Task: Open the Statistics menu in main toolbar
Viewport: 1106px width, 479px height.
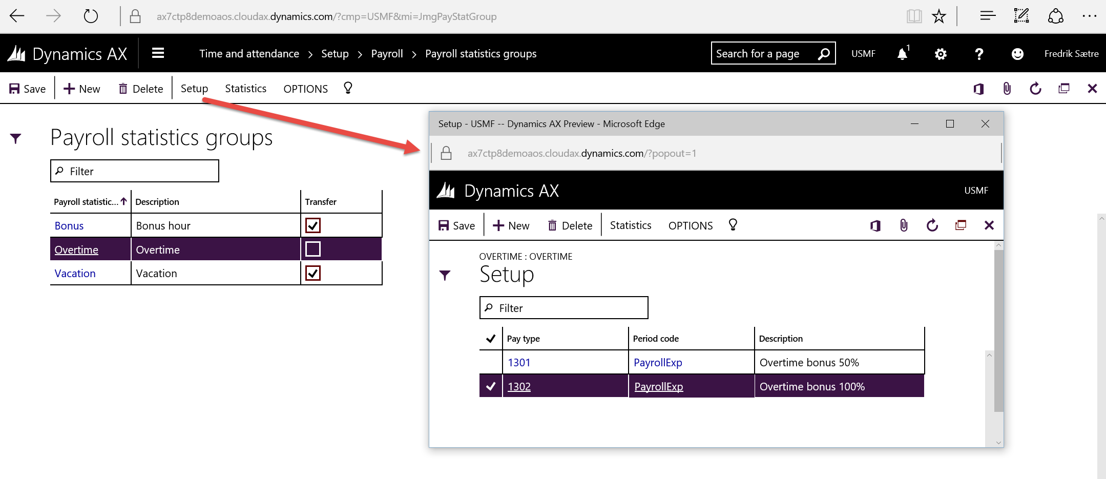Action: pos(245,89)
